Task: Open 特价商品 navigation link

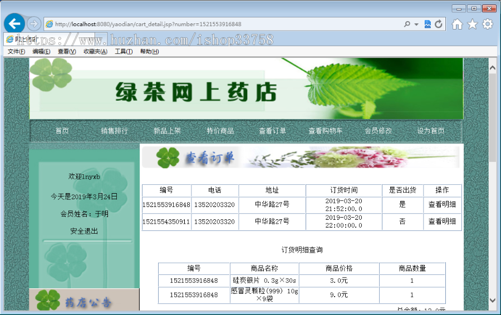Action: pos(220,131)
